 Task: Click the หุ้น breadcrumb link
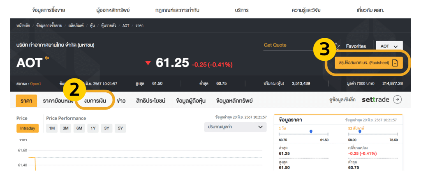pyautogui.click(x=93, y=26)
